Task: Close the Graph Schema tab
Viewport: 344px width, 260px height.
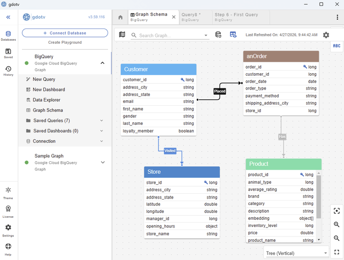Action: [173, 17]
